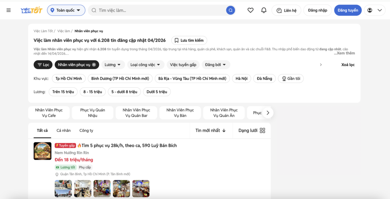Click Lưu tìm kiếm bookmark button
390x199 pixels.
click(189, 40)
